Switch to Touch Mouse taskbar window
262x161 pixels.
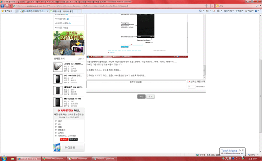pyautogui.click(x=54, y=159)
